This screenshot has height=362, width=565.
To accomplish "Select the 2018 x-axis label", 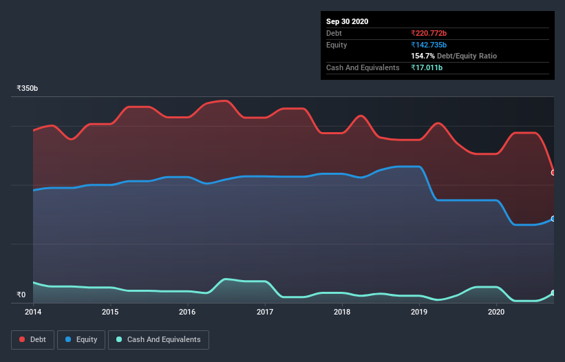I will 342,312.
